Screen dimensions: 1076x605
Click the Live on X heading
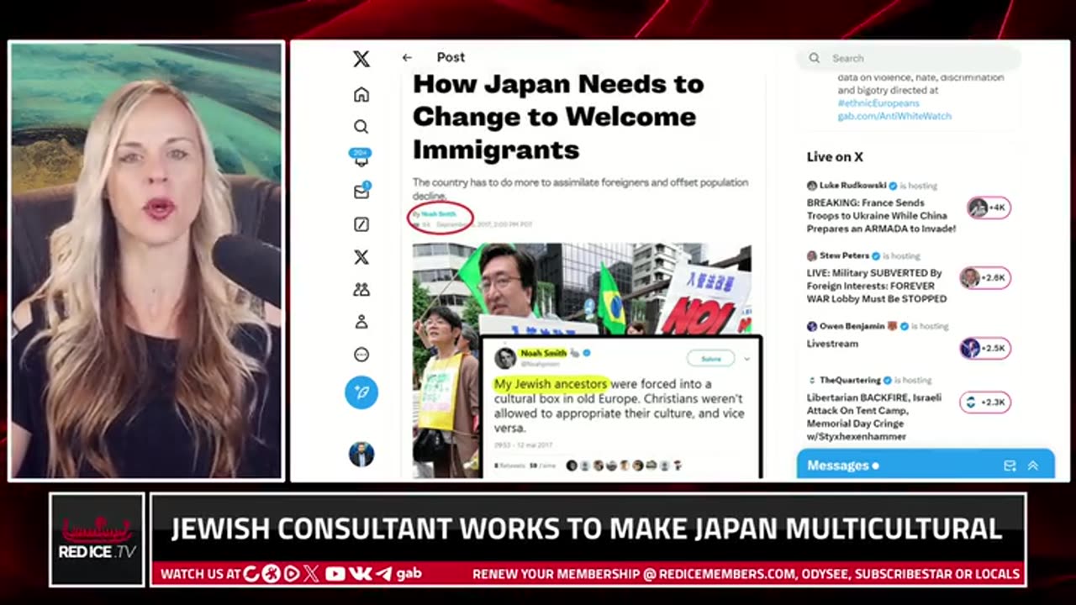point(835,157)
